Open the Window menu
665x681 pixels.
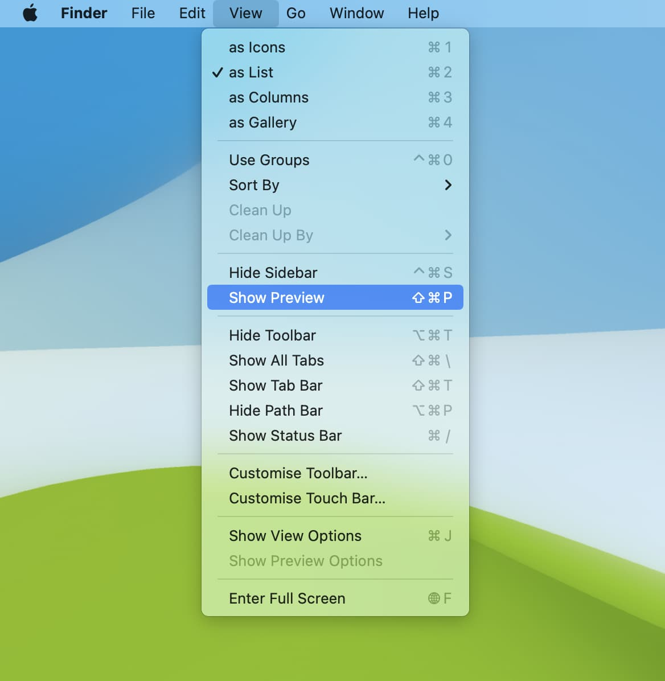pos(356,13)
